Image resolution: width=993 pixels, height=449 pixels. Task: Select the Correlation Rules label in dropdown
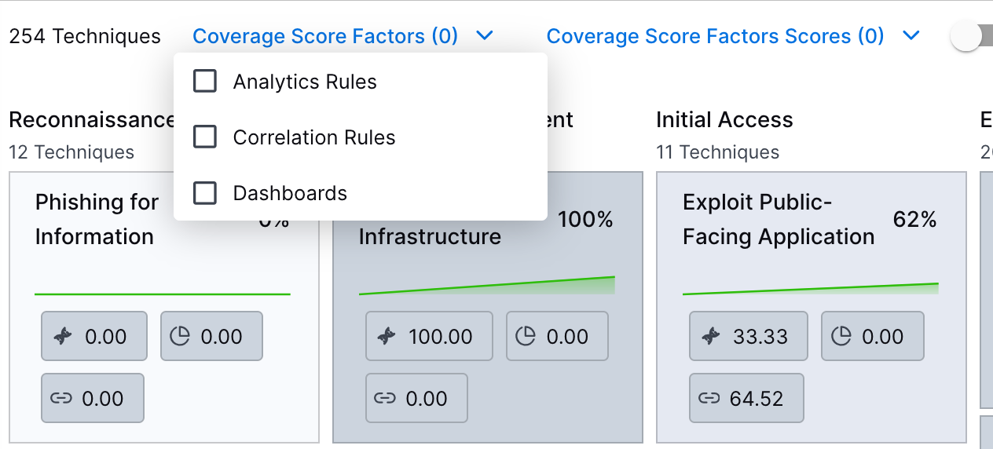(x=314, y=137)
